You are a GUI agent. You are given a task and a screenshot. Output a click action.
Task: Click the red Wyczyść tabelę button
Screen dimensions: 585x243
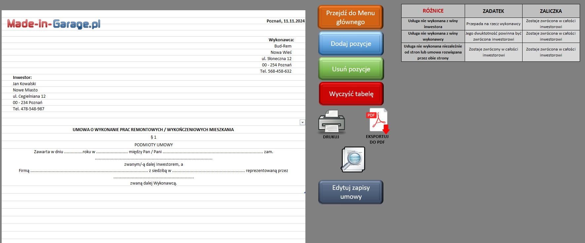point(351,94)
